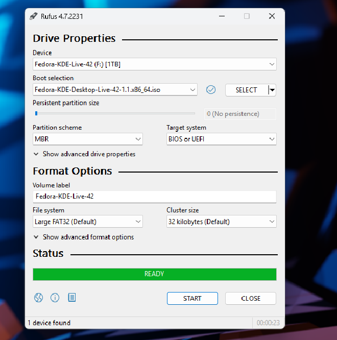The width and height of the screenshot is (337, 340).
Task: Click the Volume label text field
Action: (x=155, y=197)
